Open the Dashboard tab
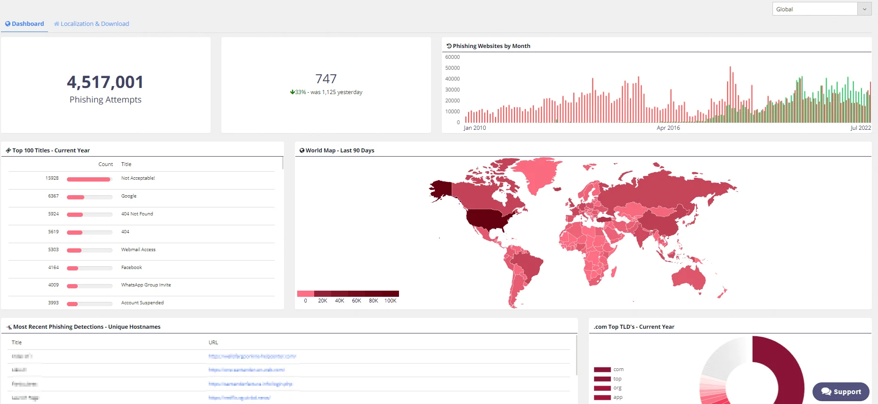878x404 pixels. 24,24
